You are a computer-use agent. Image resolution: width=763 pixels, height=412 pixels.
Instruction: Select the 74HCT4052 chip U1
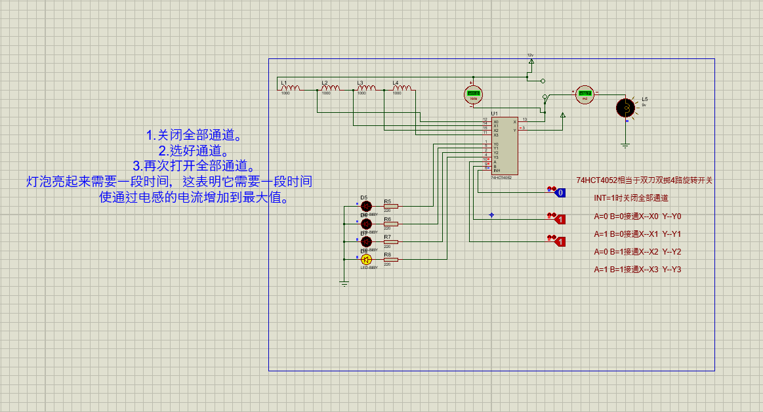coord(504,146)
